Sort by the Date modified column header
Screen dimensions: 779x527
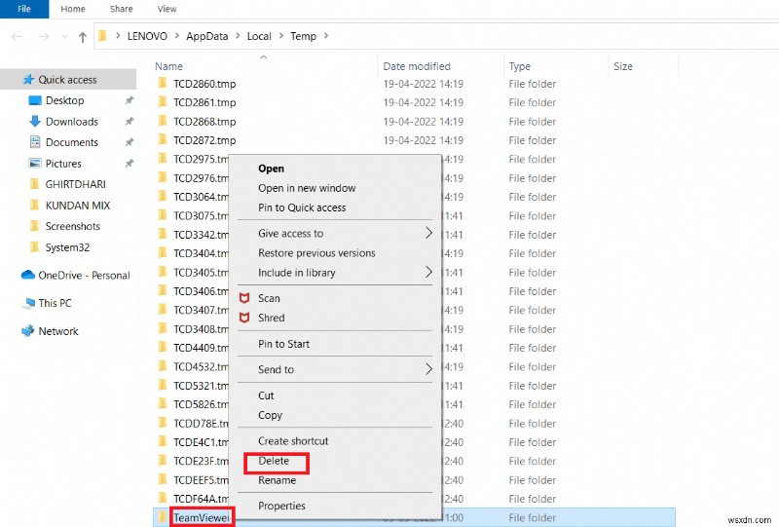pyautogui.click(x=417, y=66)
